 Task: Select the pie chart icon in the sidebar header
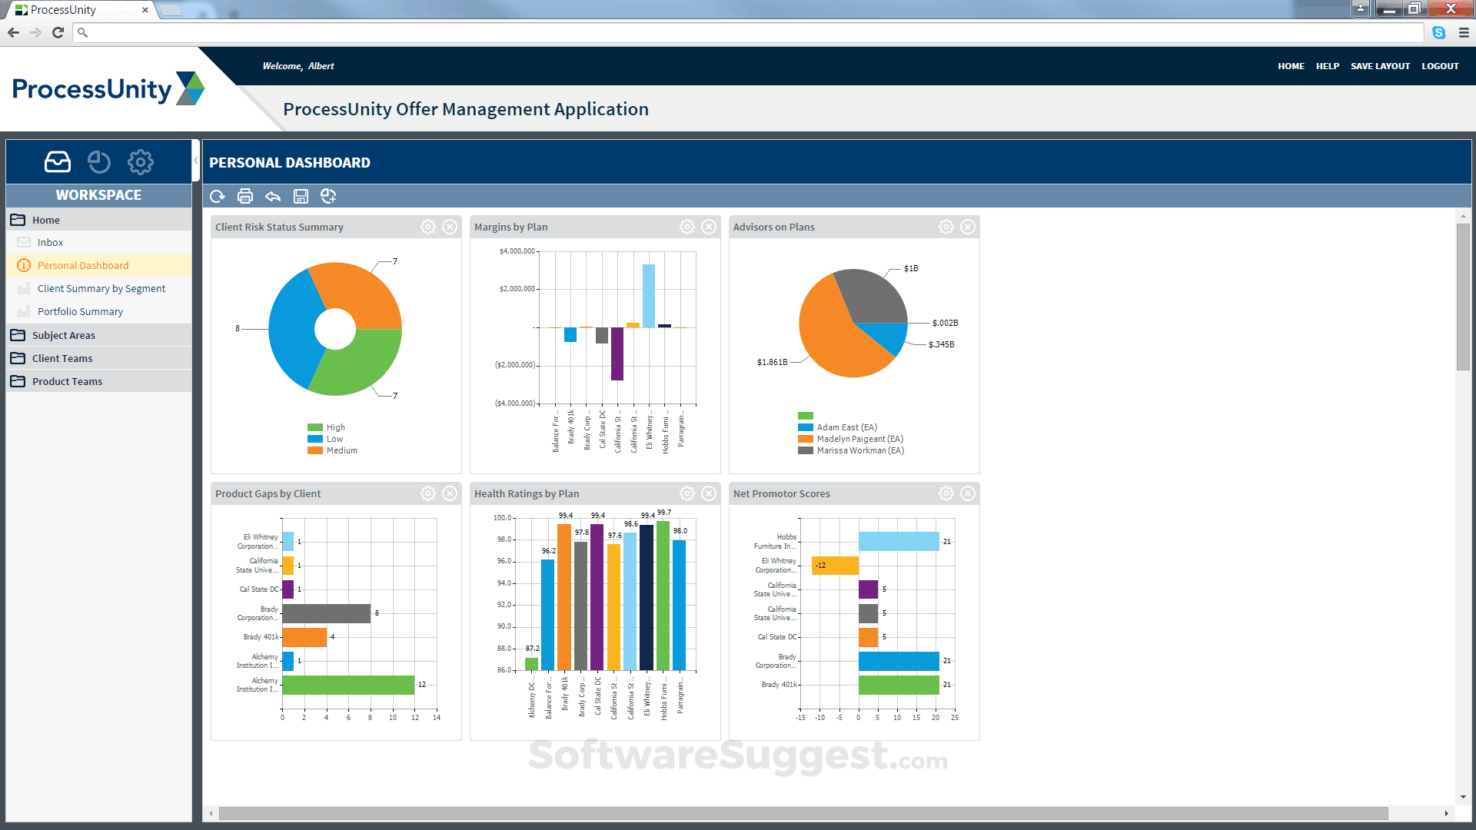[x=98, y=161]
